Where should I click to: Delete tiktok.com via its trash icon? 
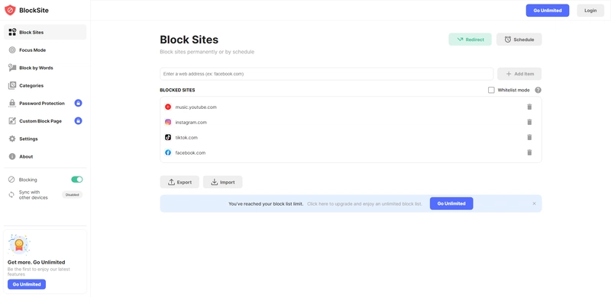click(529, 137)
